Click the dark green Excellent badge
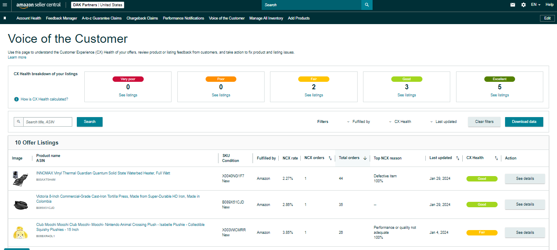Screen dimensions: 557x250 click(500, 79)
